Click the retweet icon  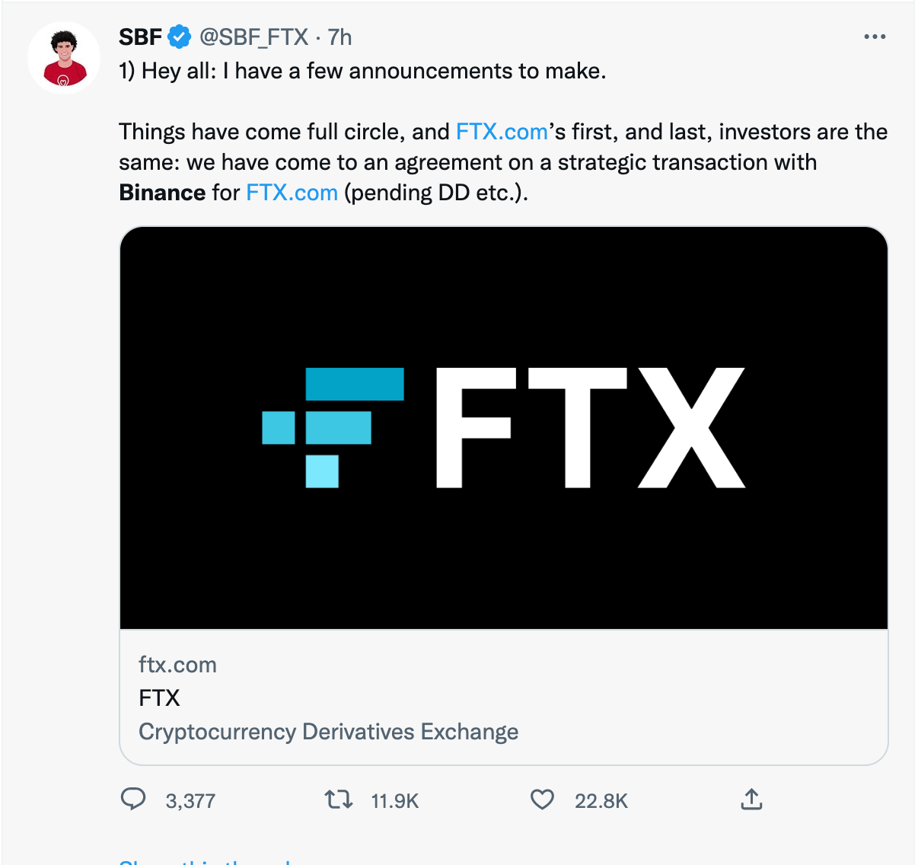pyautogui.click(x=340, y=800)
